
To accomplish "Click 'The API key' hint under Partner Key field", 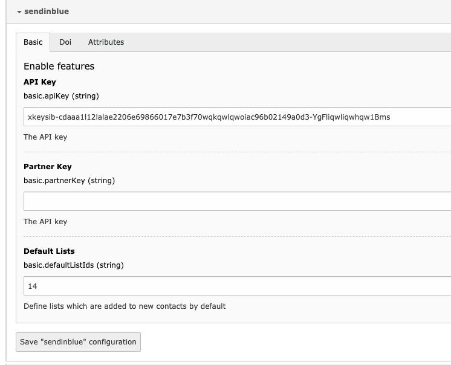I will [x=45, y=222].
